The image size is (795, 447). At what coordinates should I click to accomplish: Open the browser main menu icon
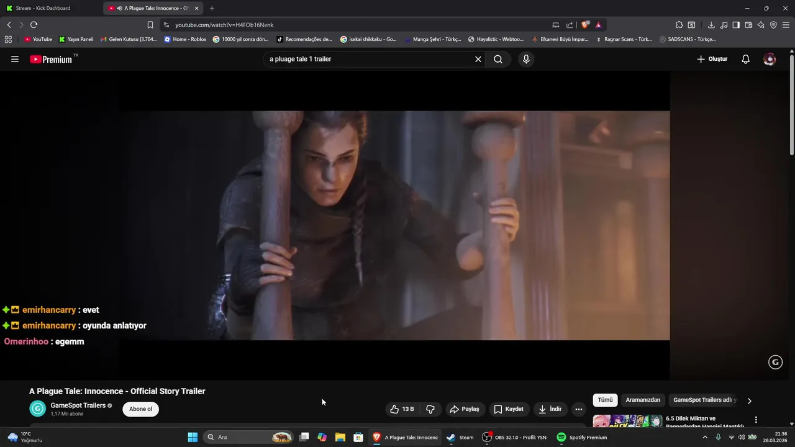[x=786, y=25]
